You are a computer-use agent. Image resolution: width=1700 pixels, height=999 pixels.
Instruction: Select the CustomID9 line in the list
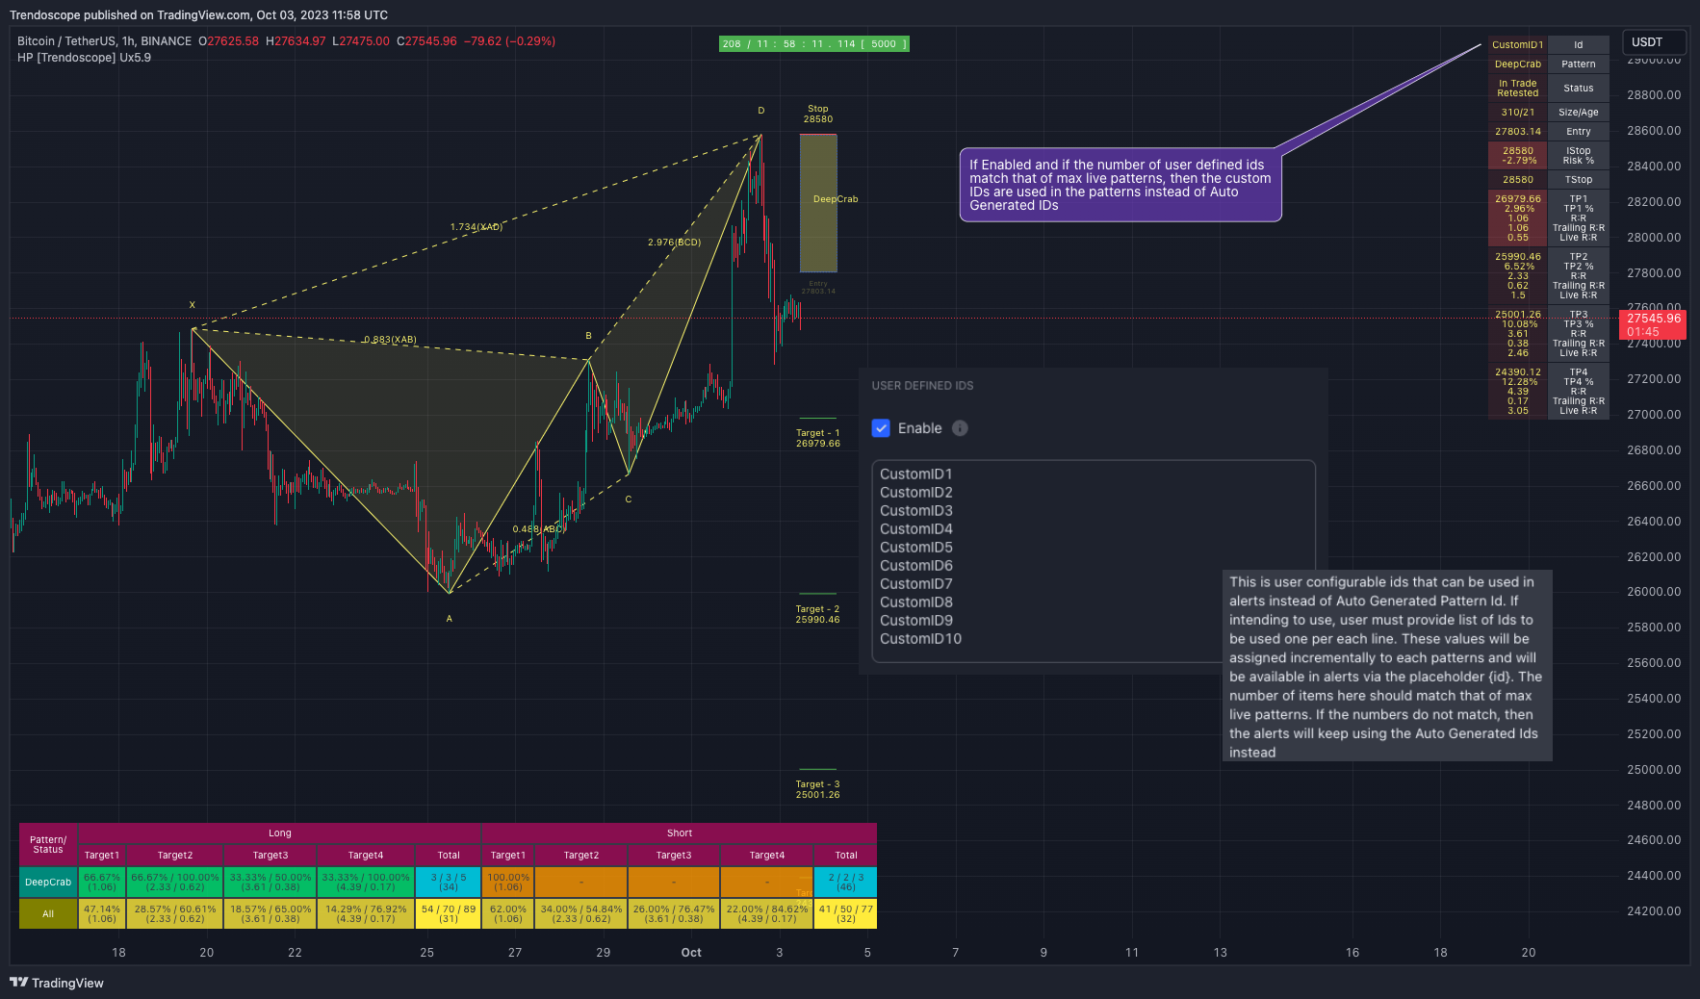915,621
